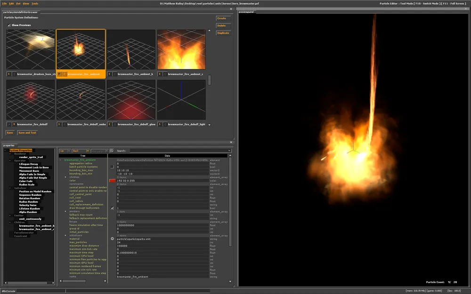Screen dimensions: 471x294
Task: Click the Save and Test button
Action: pyautogui.click(x=27, y=133)
